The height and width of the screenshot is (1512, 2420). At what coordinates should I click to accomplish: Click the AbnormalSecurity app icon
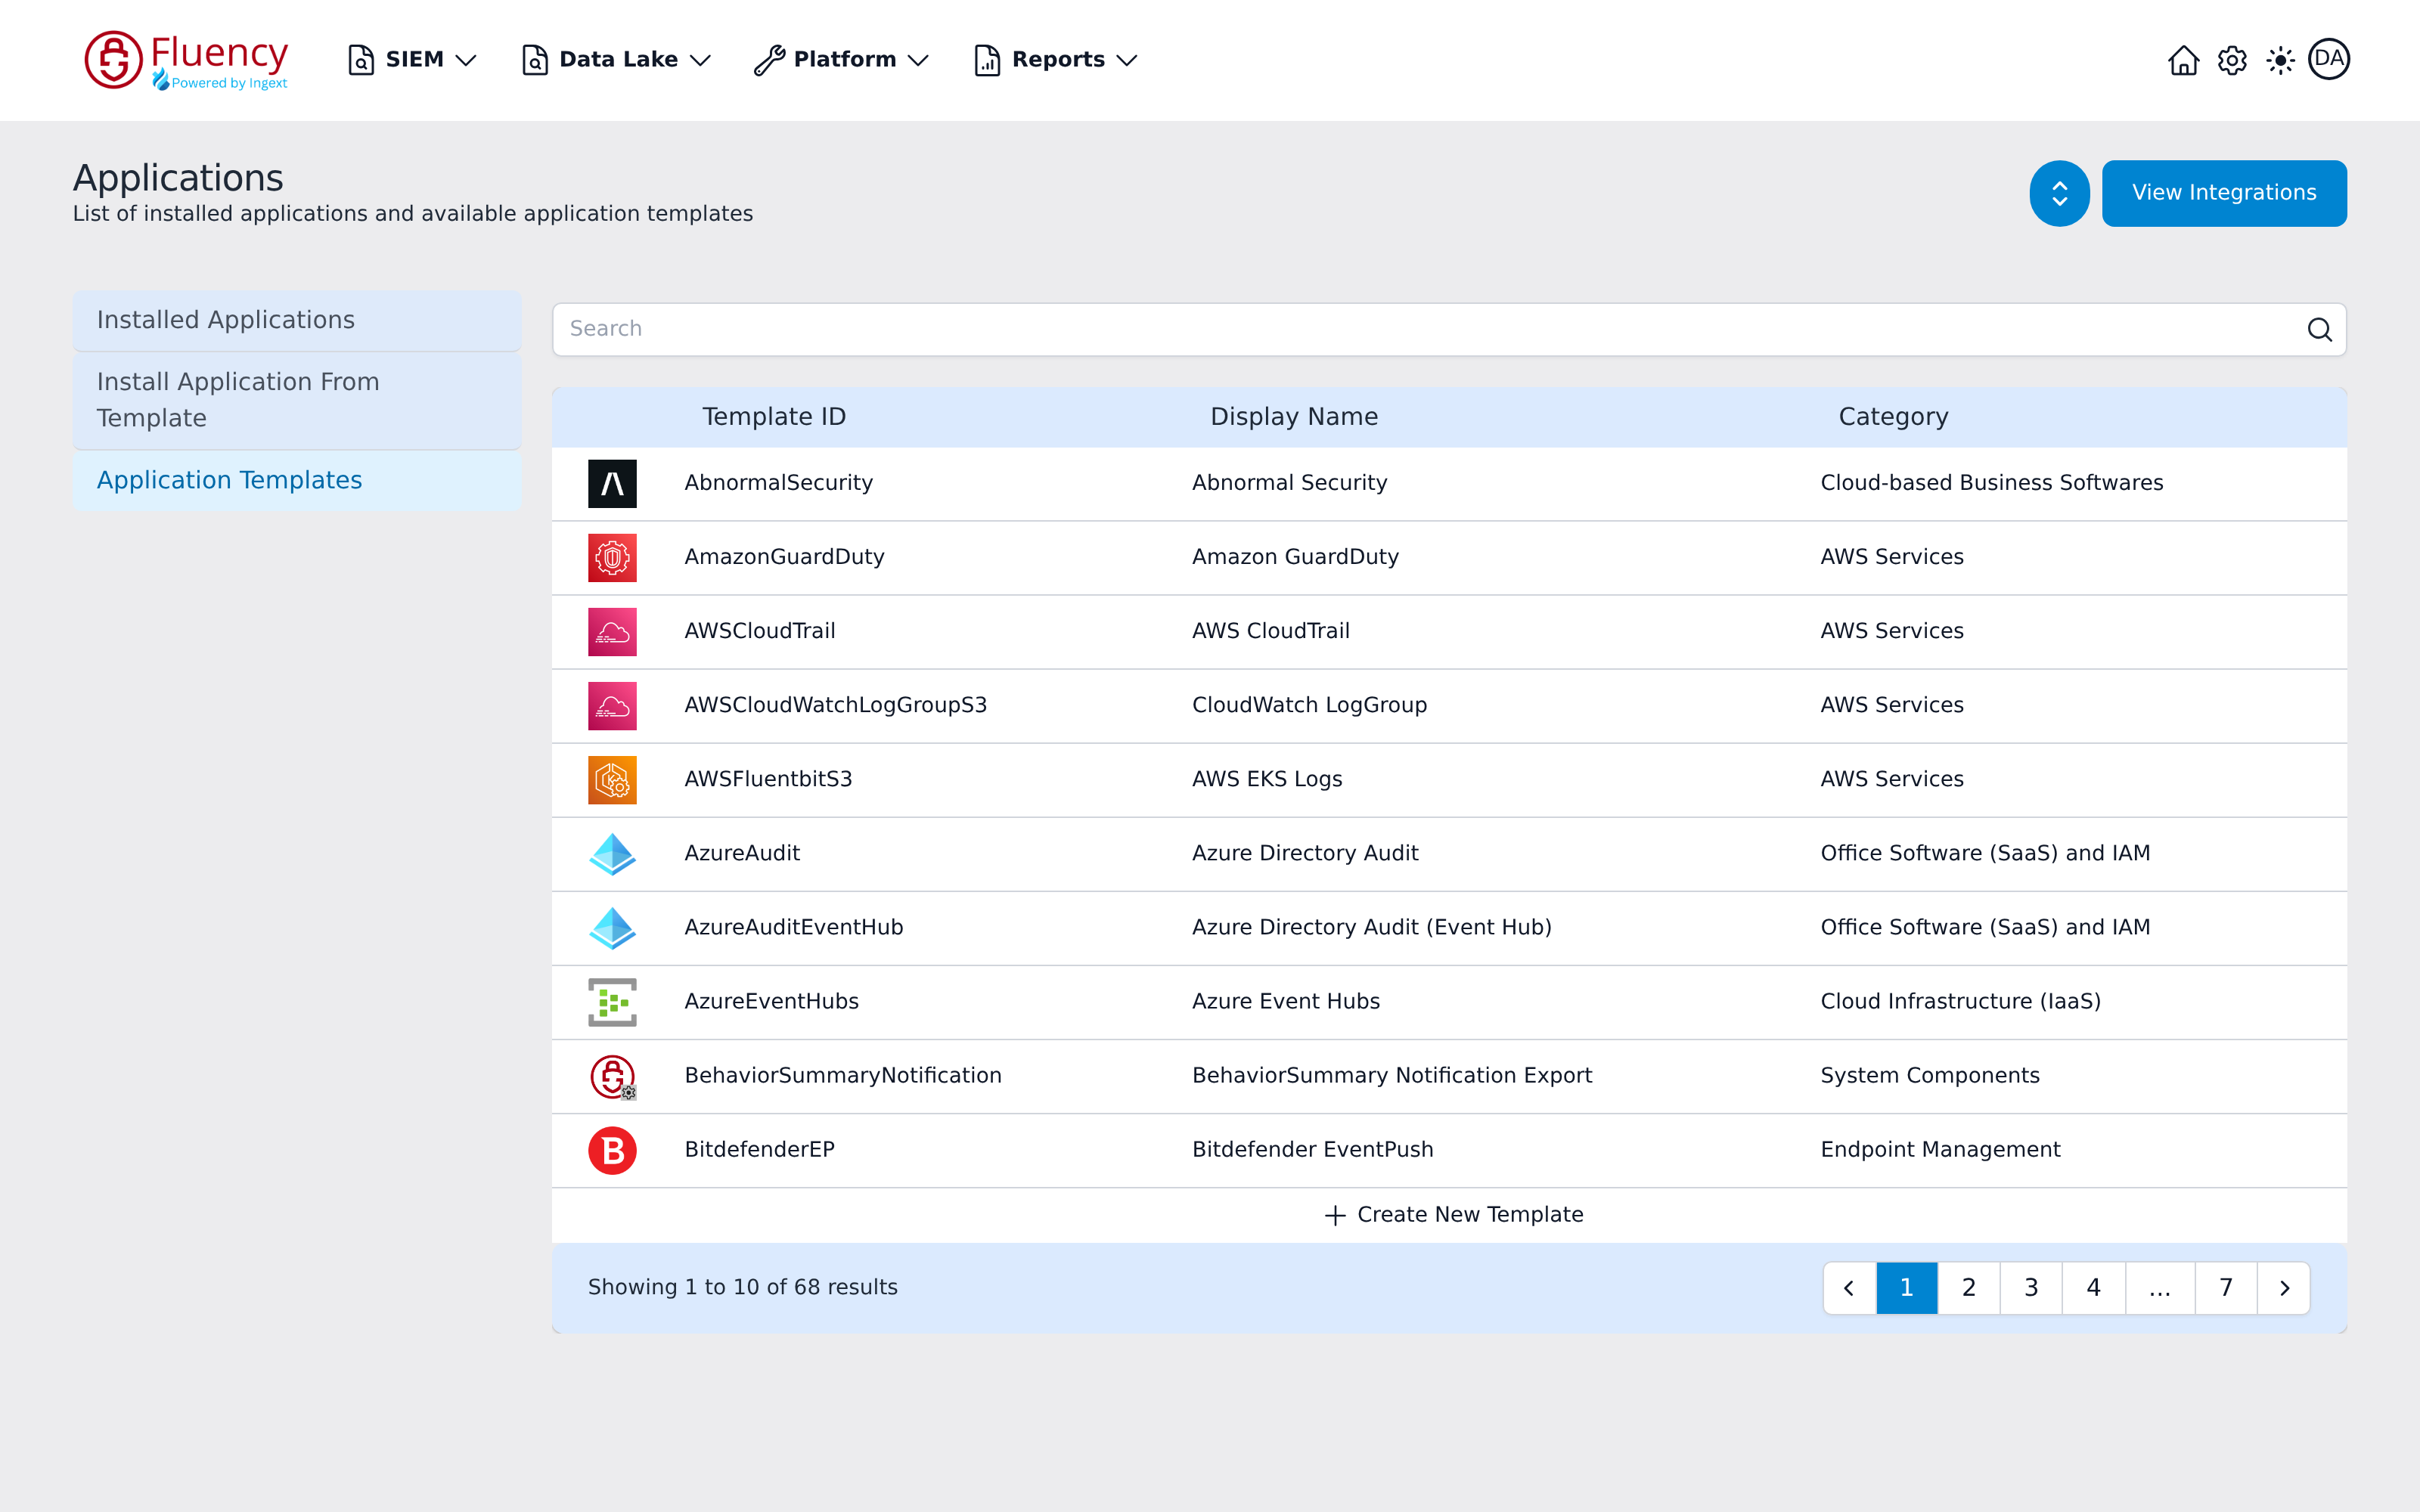612,483
